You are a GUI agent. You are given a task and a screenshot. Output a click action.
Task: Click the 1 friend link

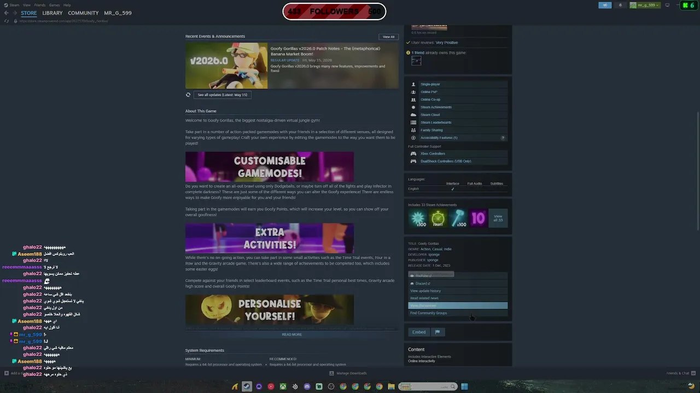(x=418, y=53)
